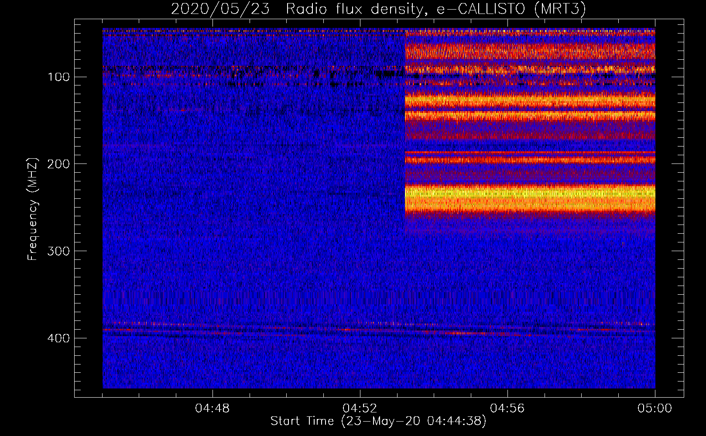Viewport: 706px width, 436px height.
Task: Click the 04:52 time tick label
Action: click(x=360, y=409)
